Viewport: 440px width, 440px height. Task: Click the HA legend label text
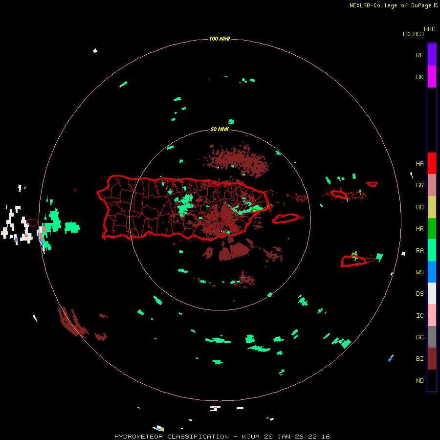pos(419,163)
